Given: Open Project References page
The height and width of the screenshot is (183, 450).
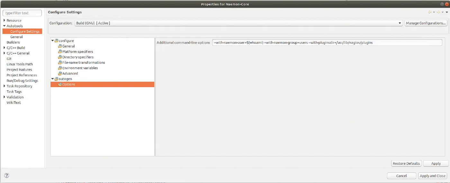Looking at the screenshot, I should point(22,75).
